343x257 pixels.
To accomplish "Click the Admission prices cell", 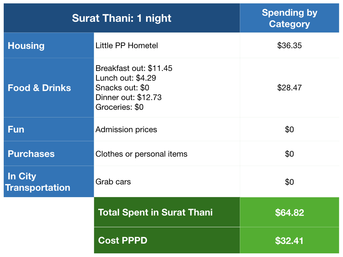I will [126, 130].
